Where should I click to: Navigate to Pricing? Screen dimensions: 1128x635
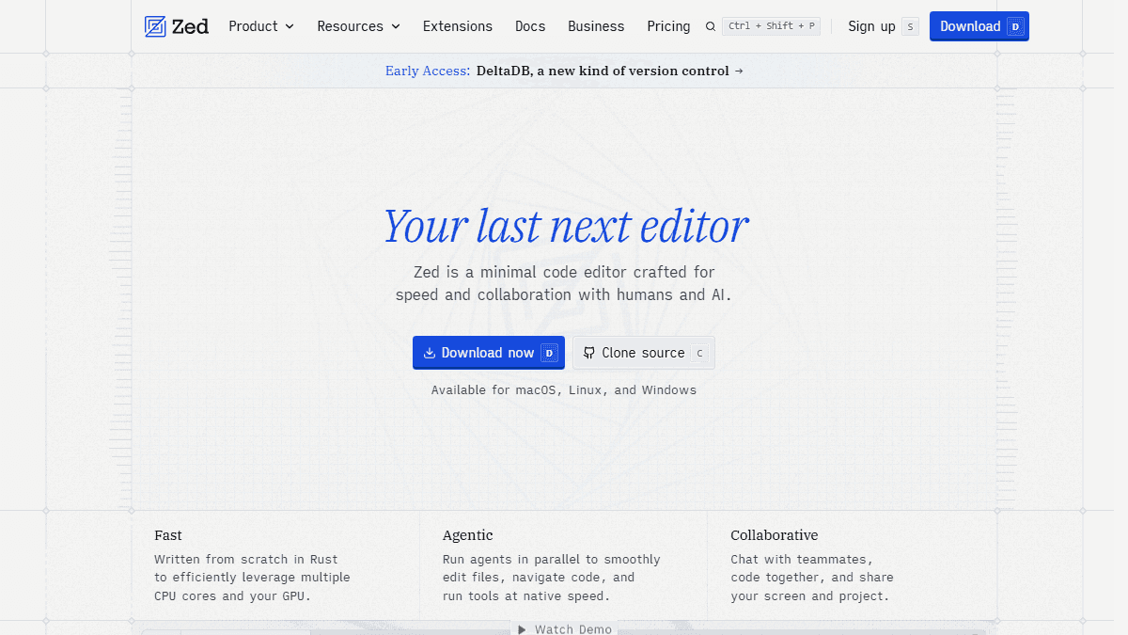click(x=668, y=26)
